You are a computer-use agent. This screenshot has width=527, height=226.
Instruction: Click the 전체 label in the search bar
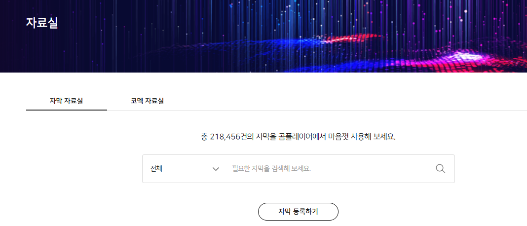pos(156,169)
